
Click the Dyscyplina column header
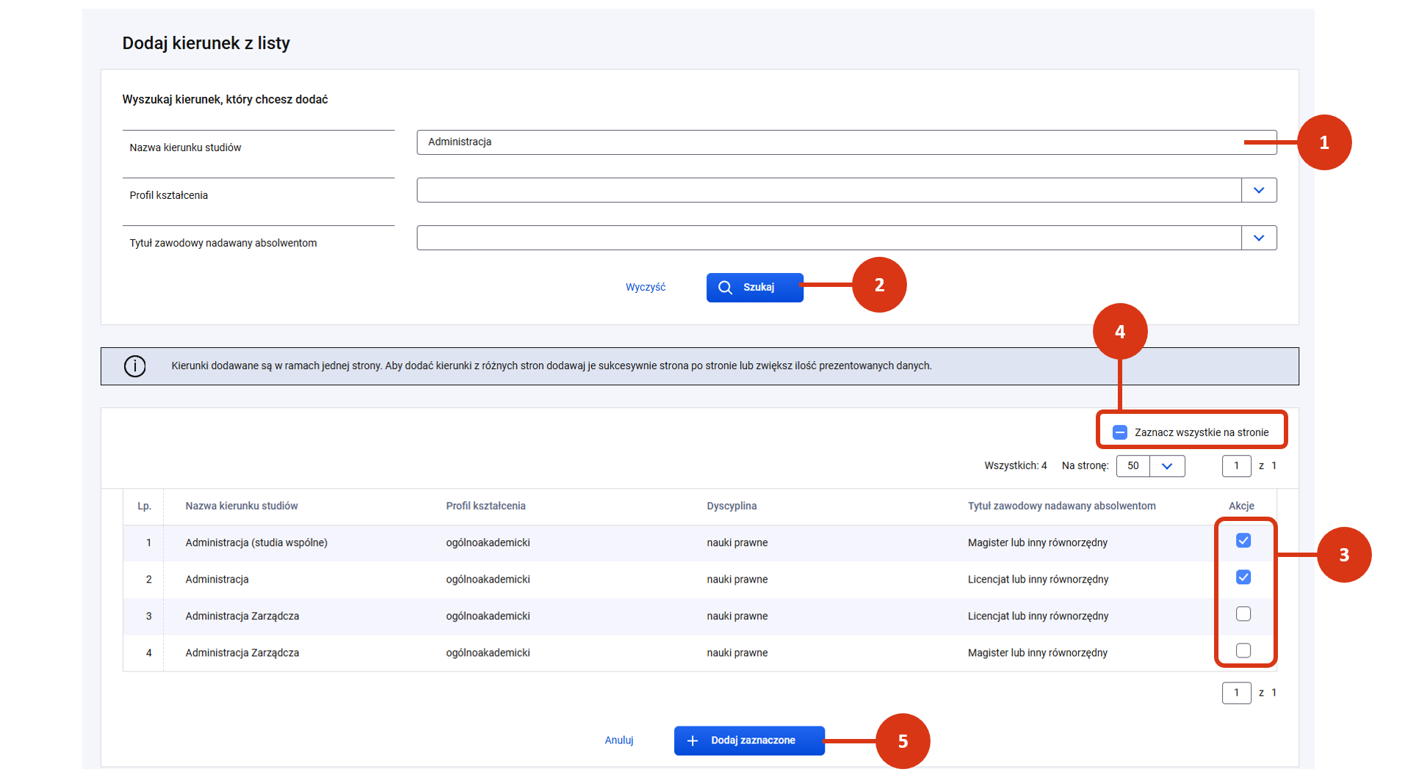coord(732,506)
